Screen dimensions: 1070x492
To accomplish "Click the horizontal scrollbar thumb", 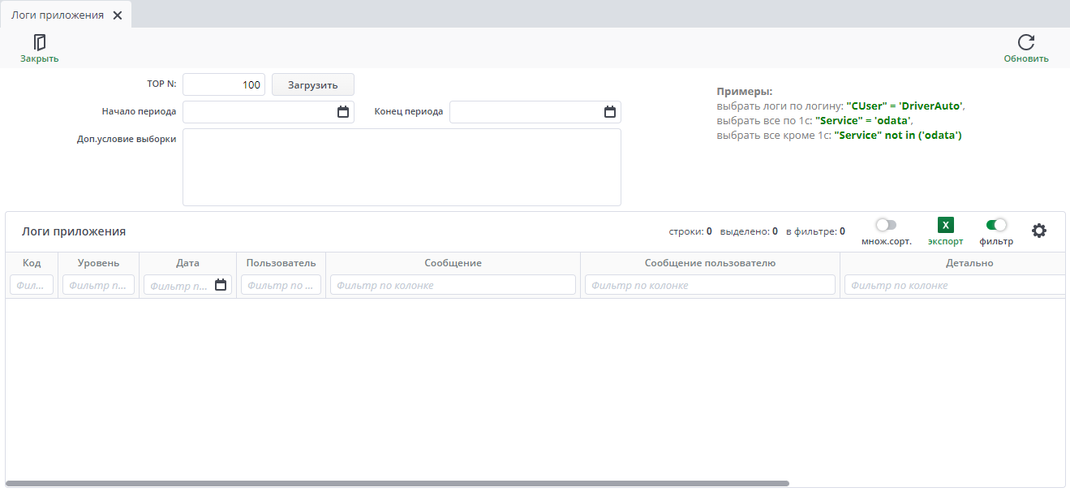I will 397,483.
